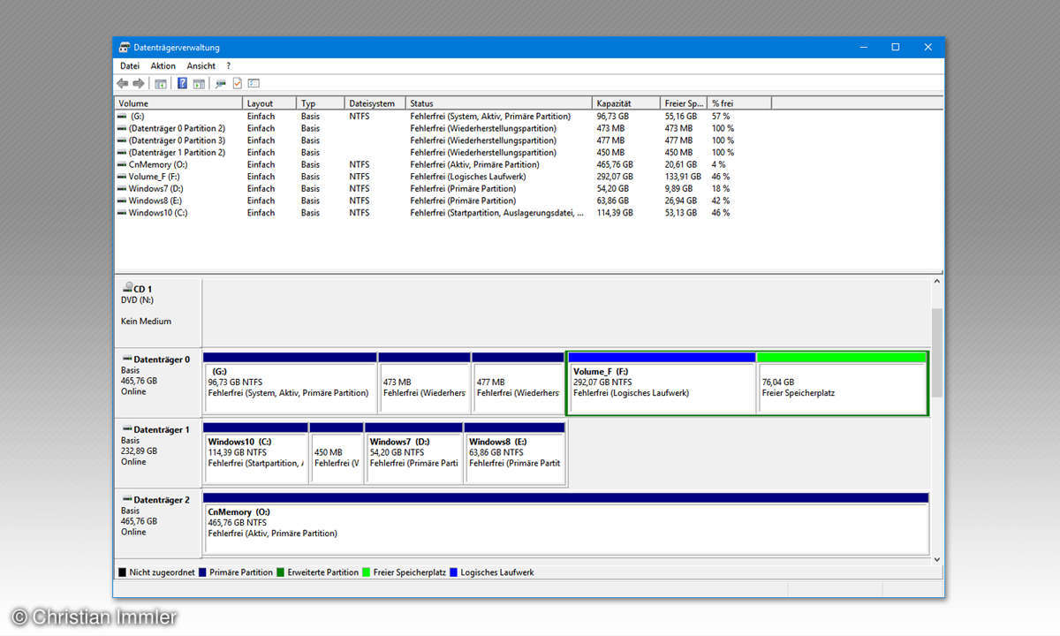The image size is (1060, 636).
Task: Click the Datenträger 1 disk icon
Action: coord(126,429)
